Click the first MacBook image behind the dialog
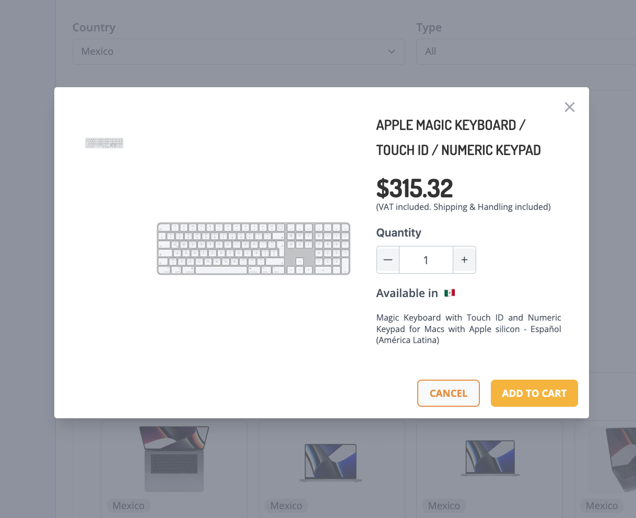 point(174,458)
